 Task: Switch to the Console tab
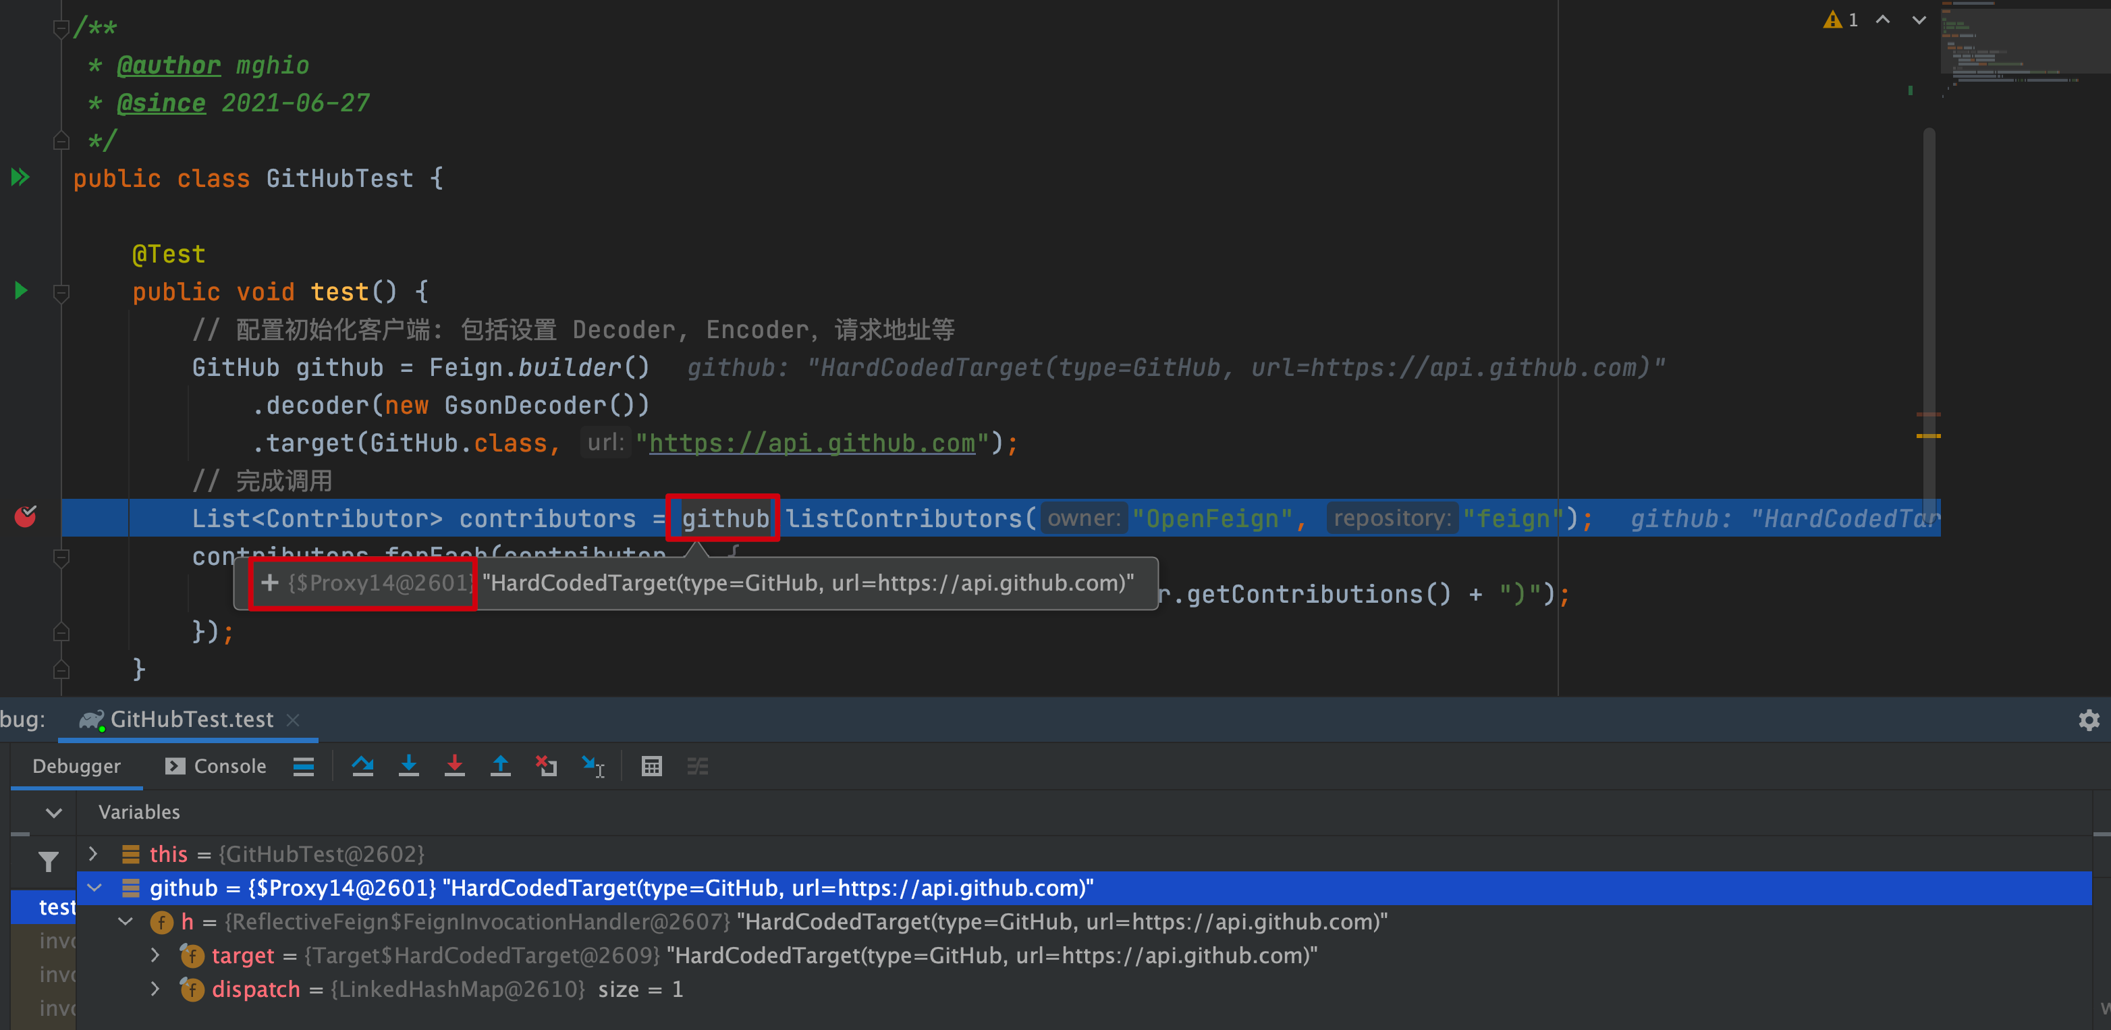[x=217, y=766]
